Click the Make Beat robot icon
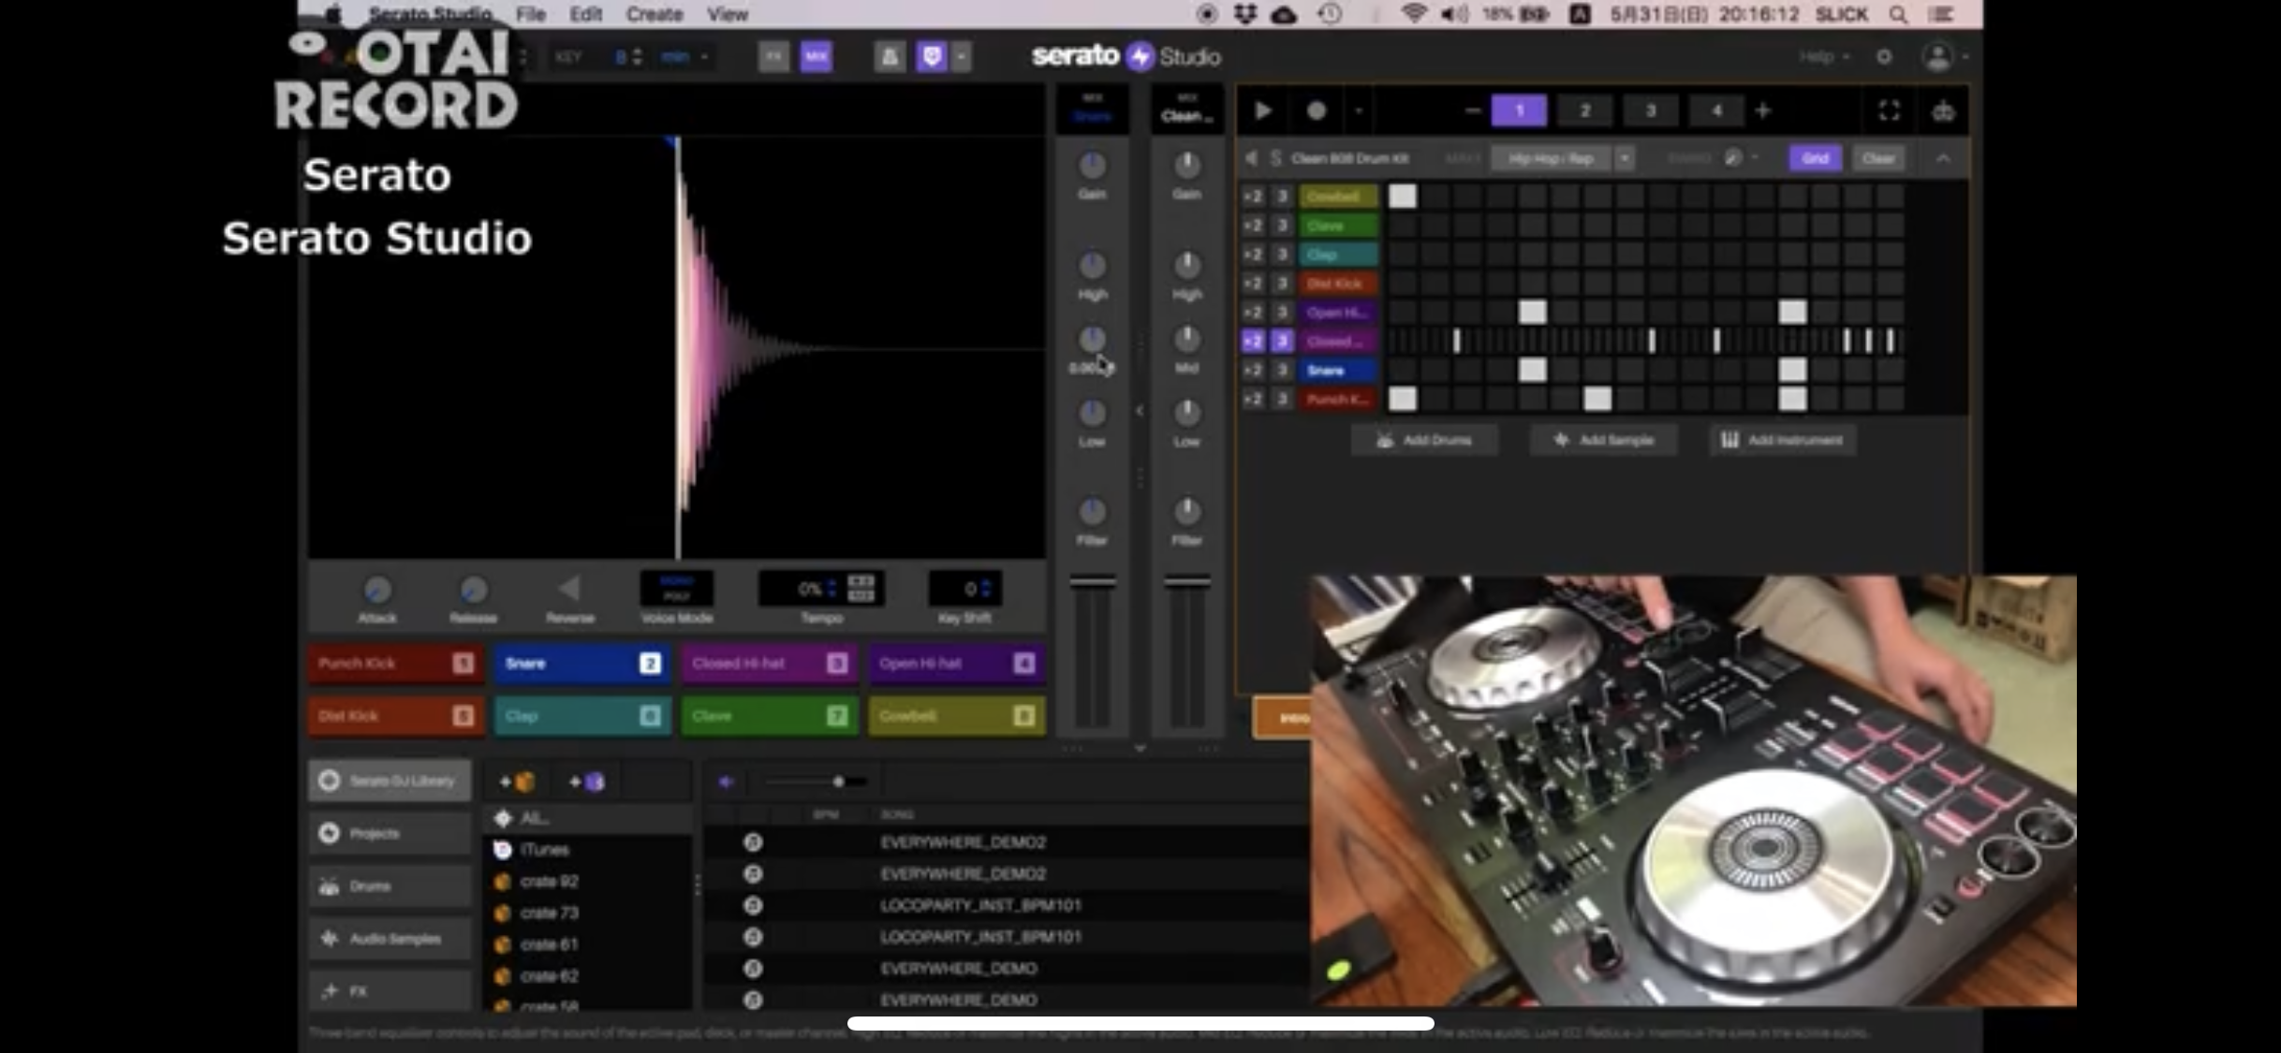The image size is (2281, 1053). (1944, 111)
